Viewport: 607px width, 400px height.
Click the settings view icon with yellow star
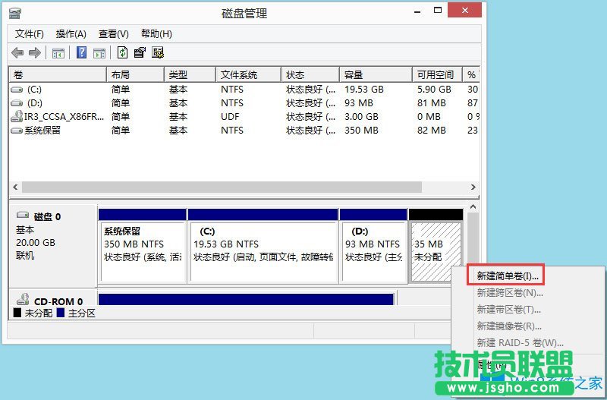(158, 52)
